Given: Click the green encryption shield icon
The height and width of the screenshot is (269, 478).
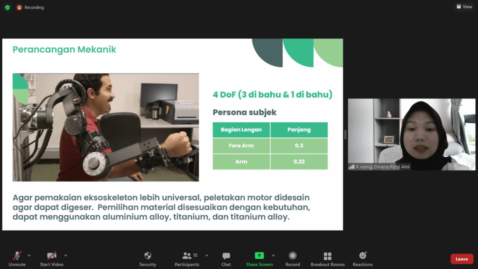Looking at the screenshot, I should (7, 7).
